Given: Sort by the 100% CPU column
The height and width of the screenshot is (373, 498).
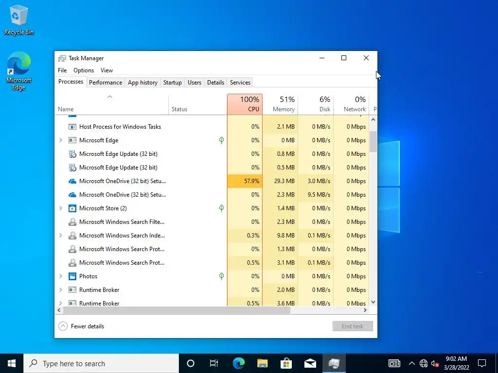Looking at the screenshot, I should tap(245, 105).
